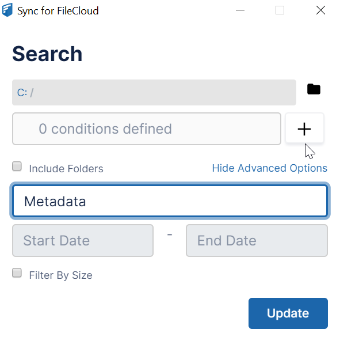Open the Start Date picker field

coord(83,240)
